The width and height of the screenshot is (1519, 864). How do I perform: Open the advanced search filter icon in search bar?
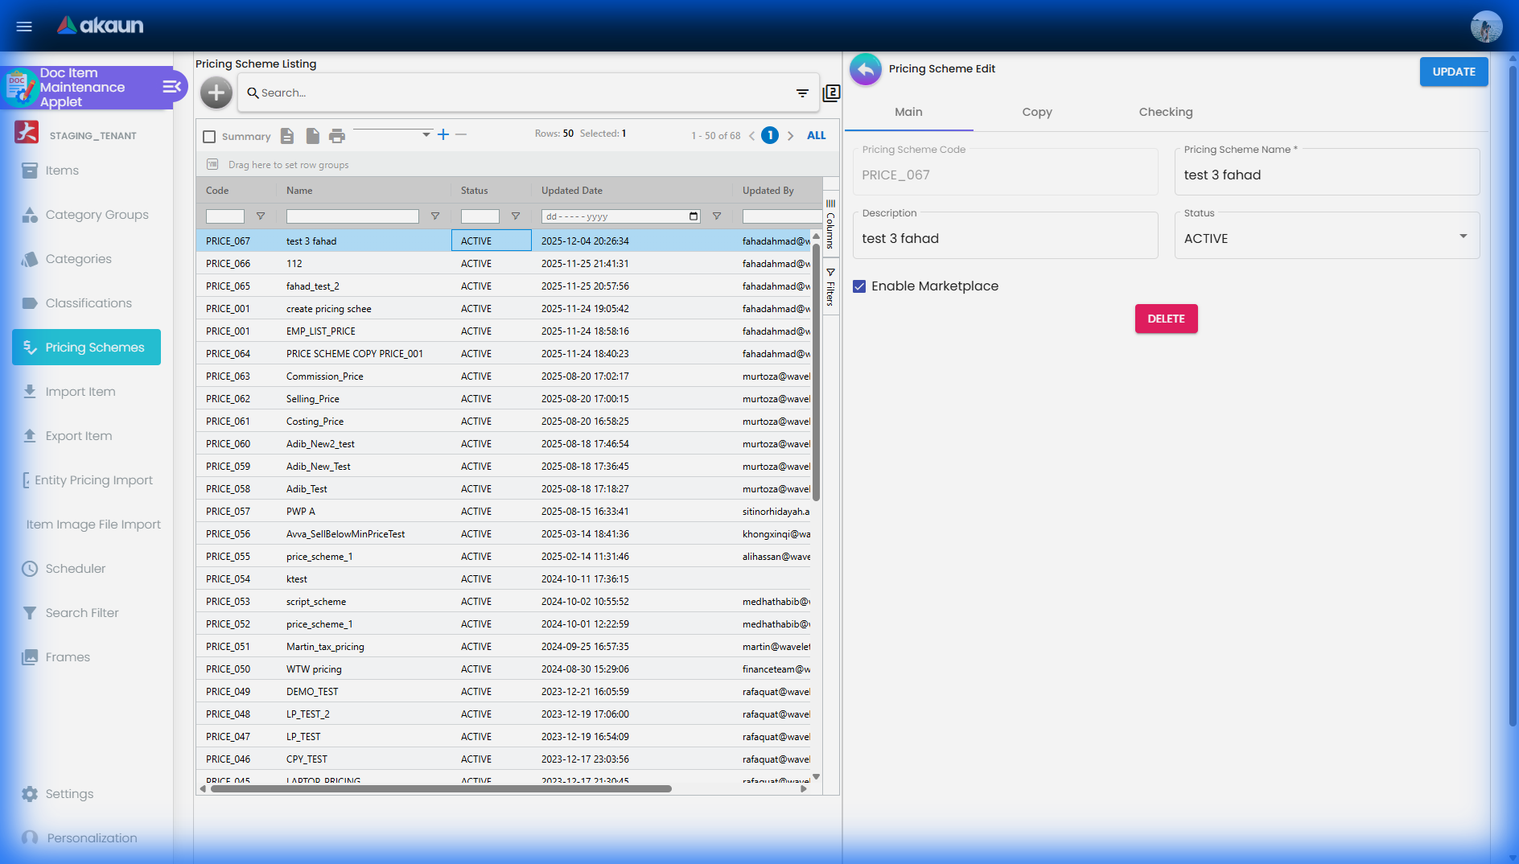click(x=801, y=93)
